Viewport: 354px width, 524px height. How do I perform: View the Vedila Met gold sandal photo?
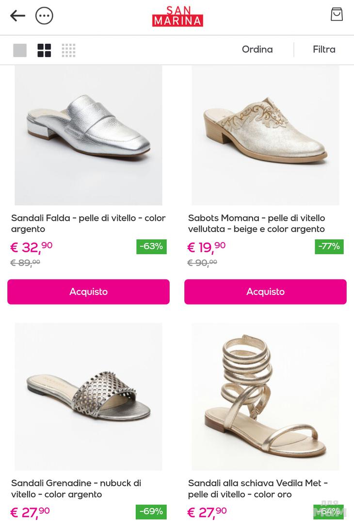[265, 396]
